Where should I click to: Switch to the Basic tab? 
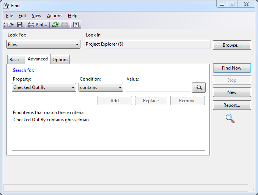16,60
